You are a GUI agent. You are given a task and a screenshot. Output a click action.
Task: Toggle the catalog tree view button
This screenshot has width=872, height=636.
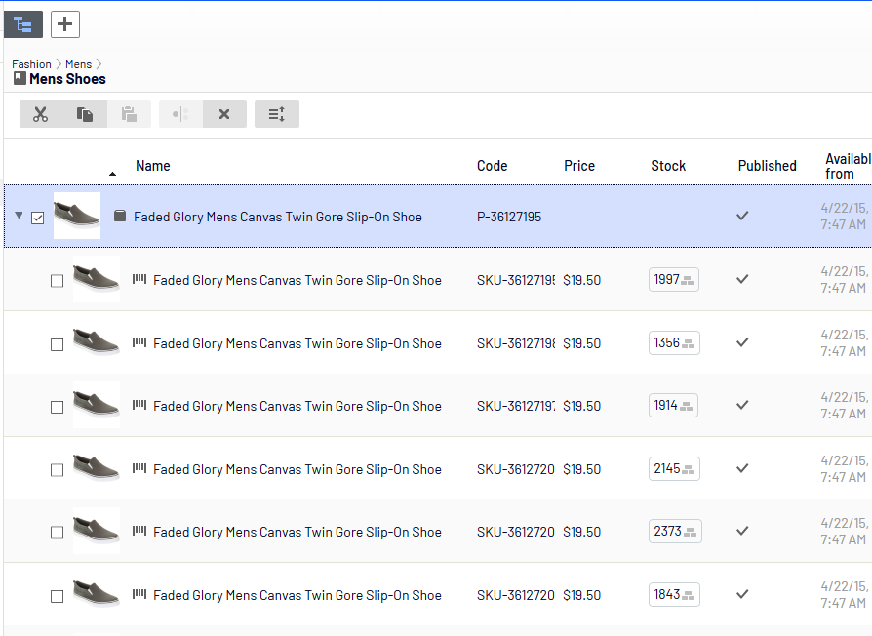click(x=22, y=24)
